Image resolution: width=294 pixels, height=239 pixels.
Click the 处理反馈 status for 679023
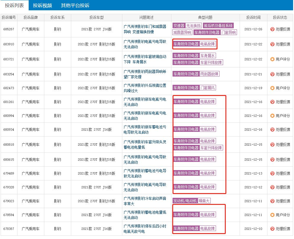point(283,201)
